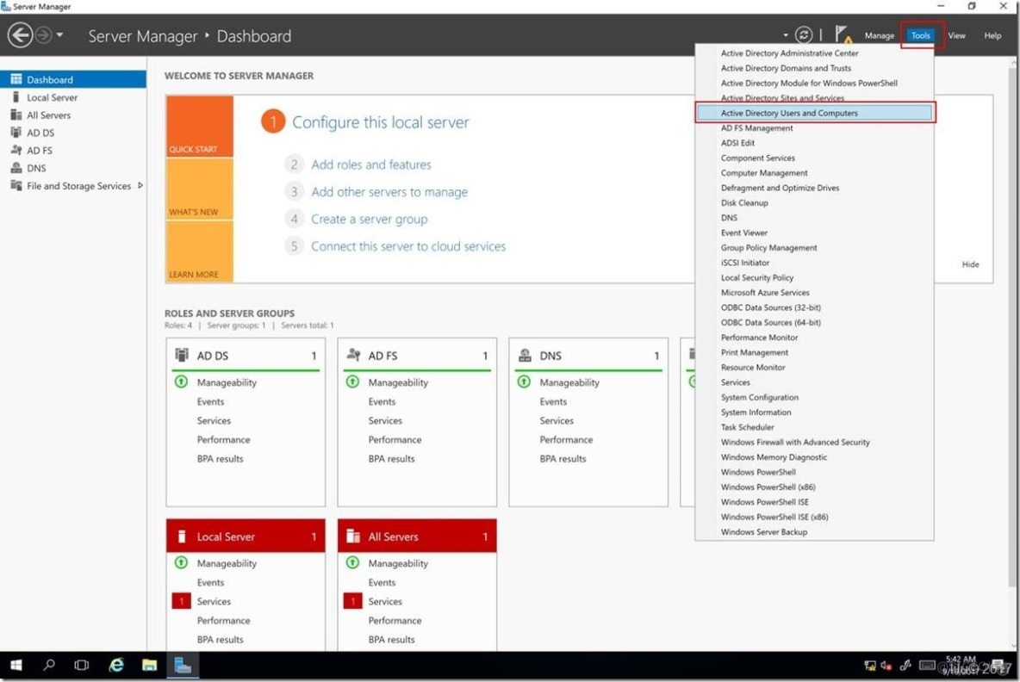Open the chevron menu next to the refresh icon
Image resolution: width=1020 pixels, height=682 pixels.
(785, 34)
